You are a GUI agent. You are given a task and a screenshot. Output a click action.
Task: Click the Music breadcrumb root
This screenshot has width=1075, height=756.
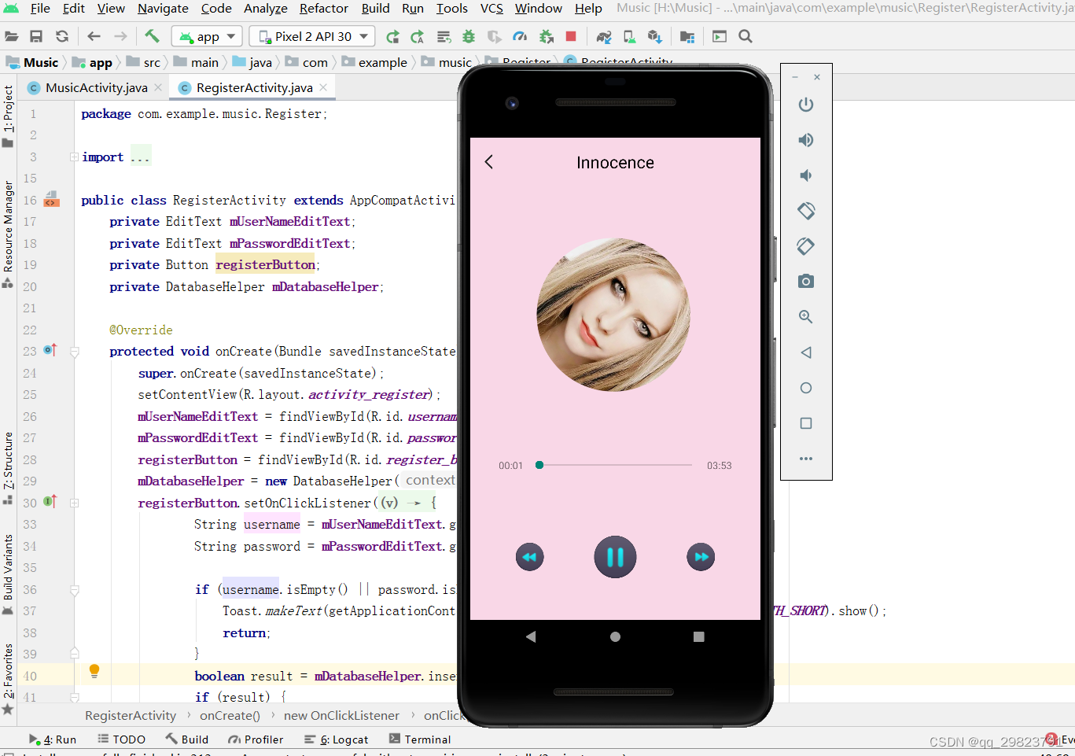(x=32, y=62)
